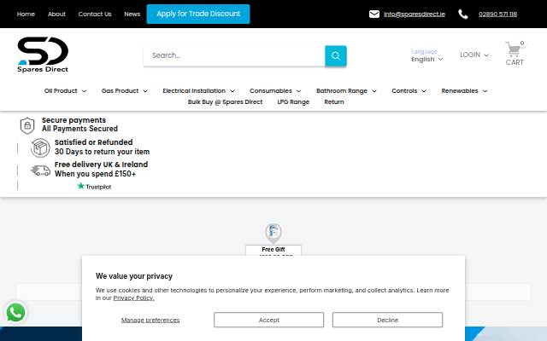Decline the cookies

tap(387, 320)
